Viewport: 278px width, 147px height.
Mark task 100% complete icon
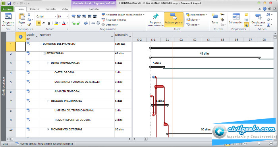[x=95, y=17]
